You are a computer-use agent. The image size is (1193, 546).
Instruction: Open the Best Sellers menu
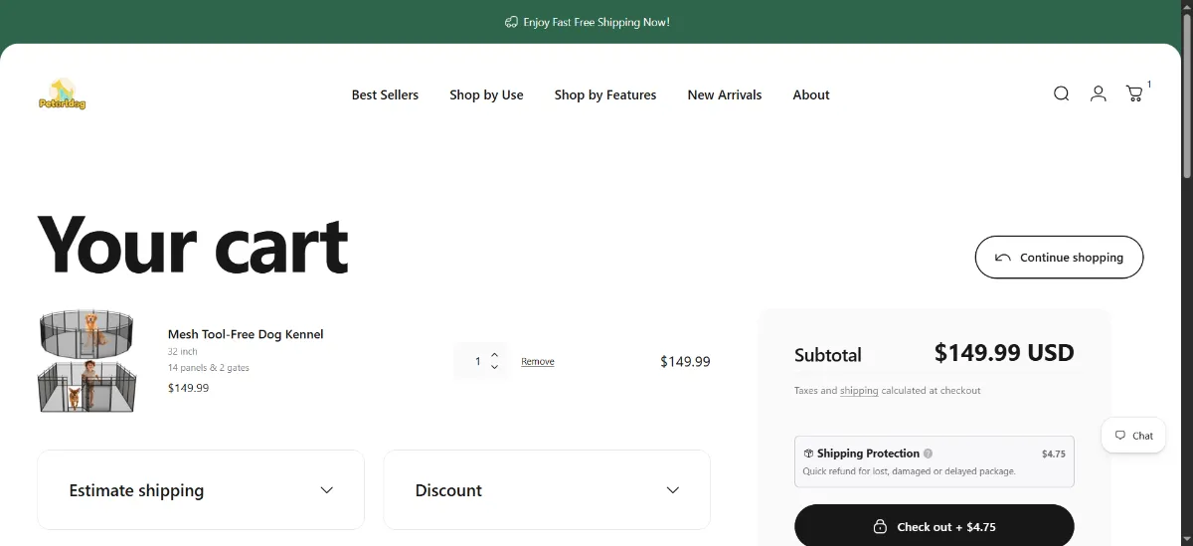click(x=385, y=95)
